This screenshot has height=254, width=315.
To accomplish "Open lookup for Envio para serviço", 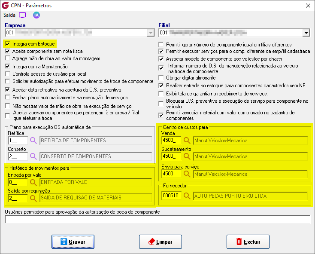I will 187,174.
